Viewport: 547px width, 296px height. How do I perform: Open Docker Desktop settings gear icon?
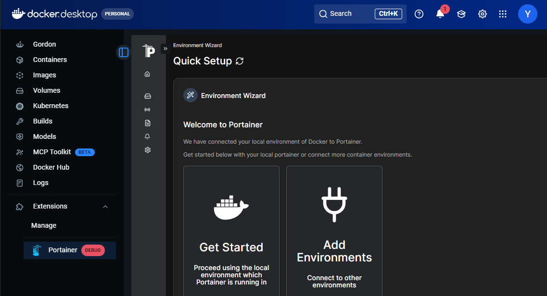(x=483, y=14)
